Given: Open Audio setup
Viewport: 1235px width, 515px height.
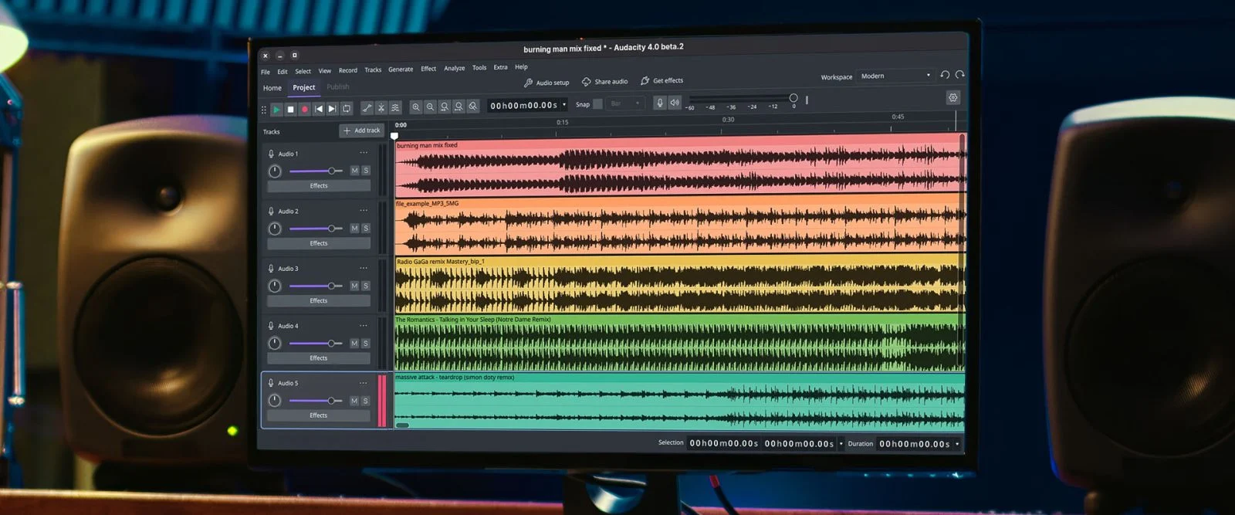Looking at the screenshot, I should click(546, 83).
